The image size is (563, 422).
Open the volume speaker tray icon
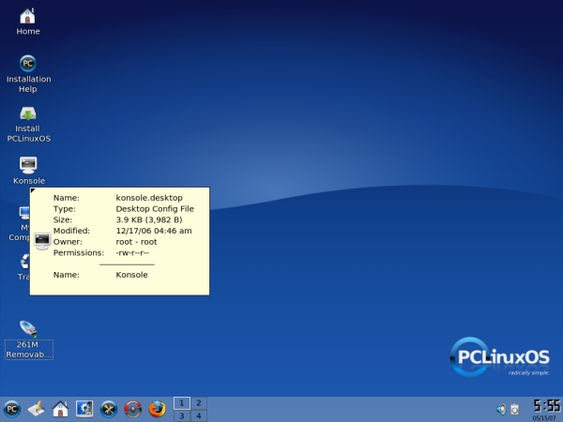(x=501, y=409)
